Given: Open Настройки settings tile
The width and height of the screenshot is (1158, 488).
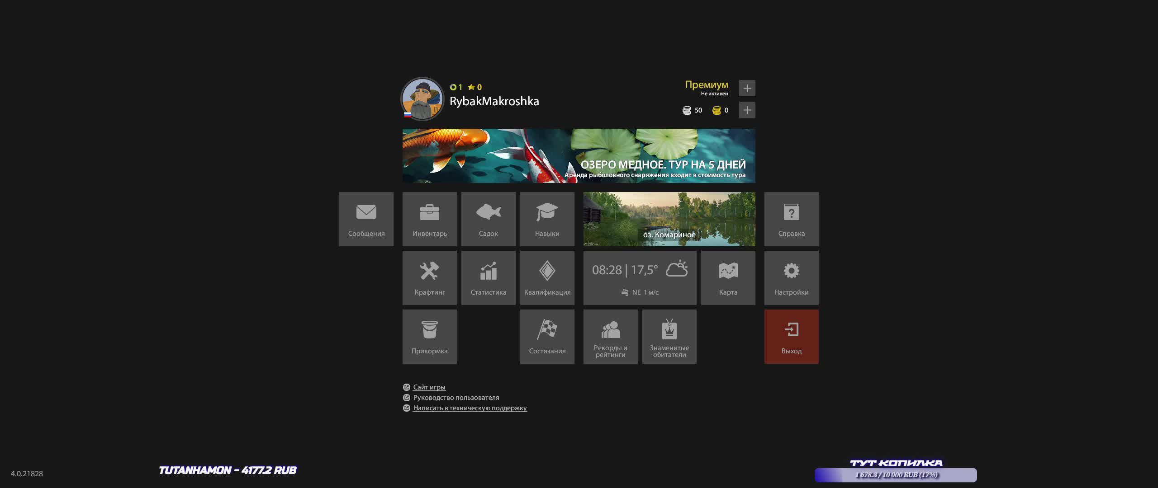Looking at the screenshot, I should coord(791,278).
